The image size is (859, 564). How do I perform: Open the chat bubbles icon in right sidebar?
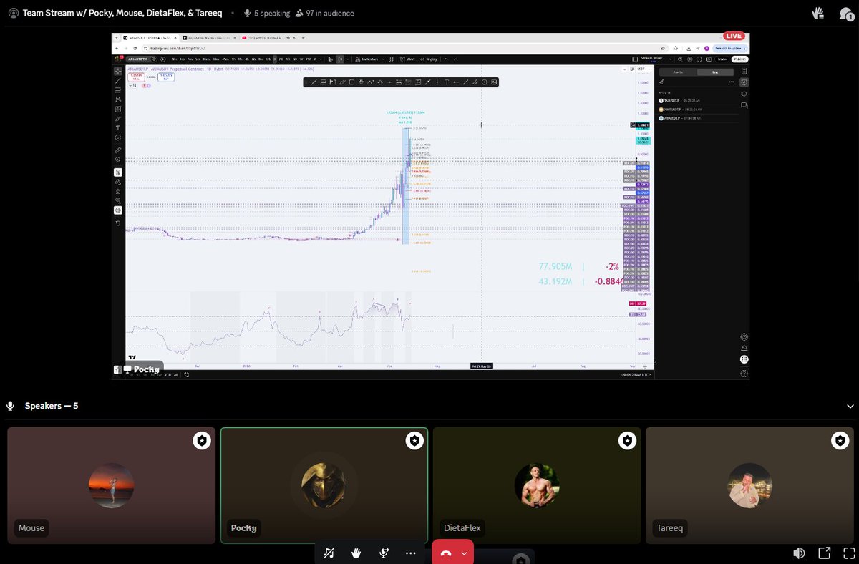(744, 105)
